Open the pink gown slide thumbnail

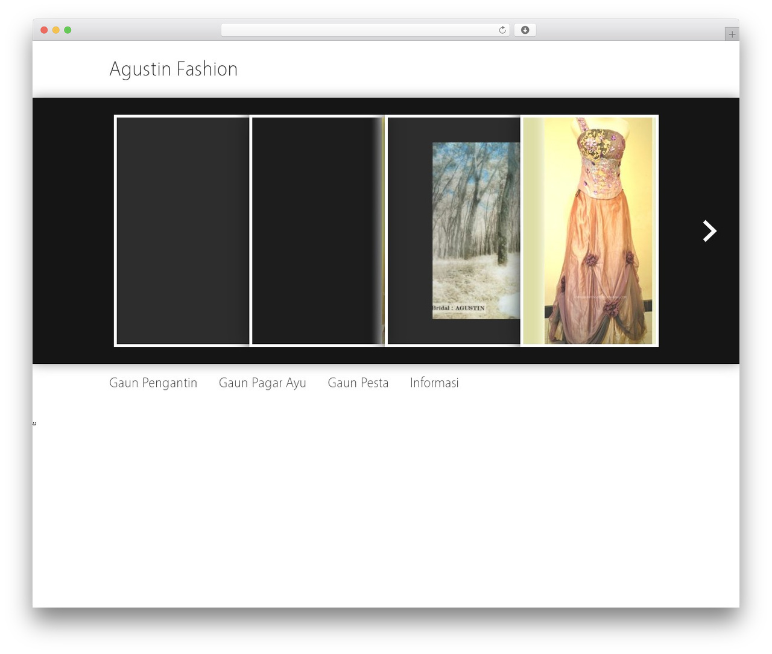coord(589,231)
